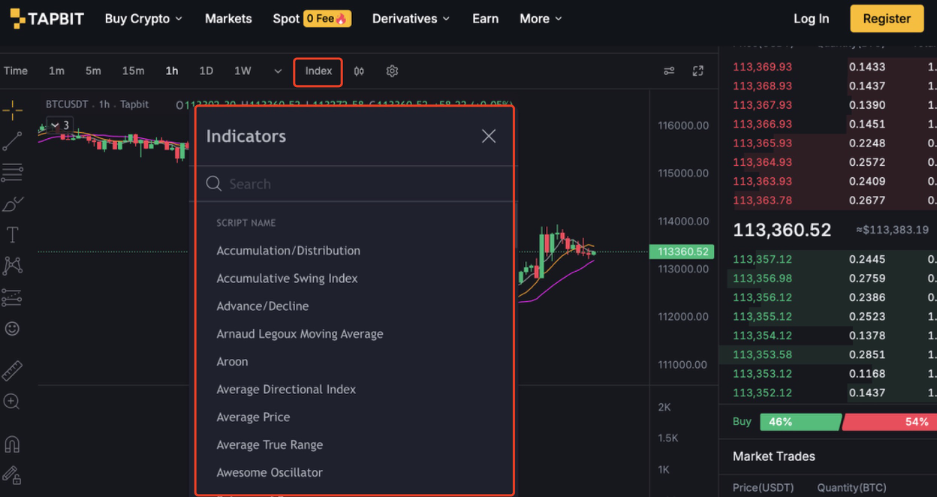Open the Derivatives dropdown menu
This screenshot has width=937, height=497.
[411, 19]
